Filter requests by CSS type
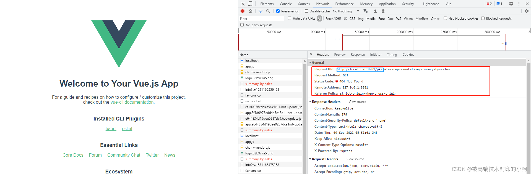Image resolution: width=531 pixels, height=174 pixels. (x=352, y=18)
